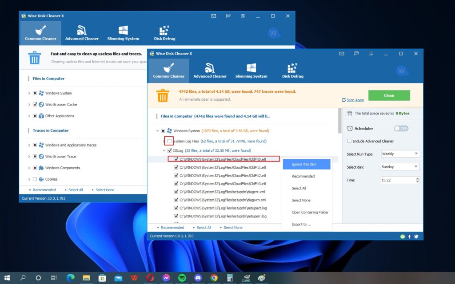
Task: Click feedback chat icon in back title bar
Action: [228, 16]
